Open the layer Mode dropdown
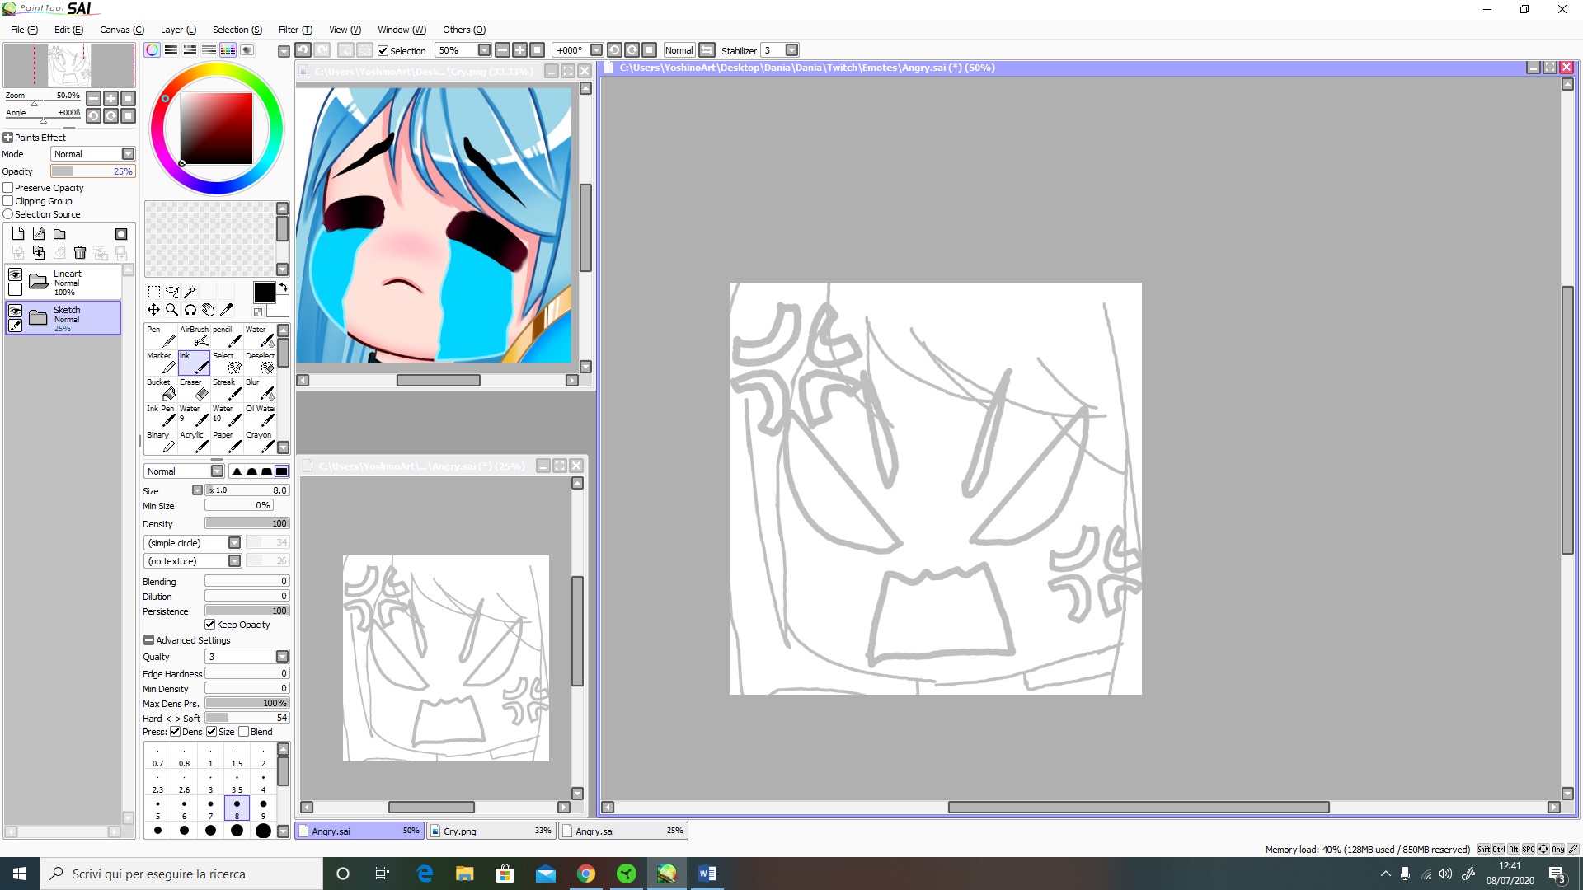The height and width of the screenshot is (890, 1583). click(x=129, y=154)
